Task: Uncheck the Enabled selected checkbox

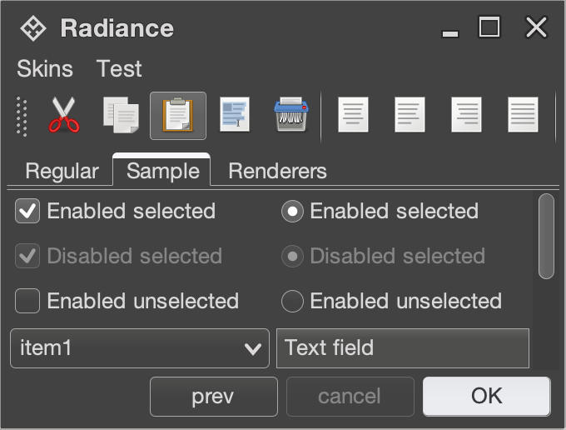Action: coord(27,212)
